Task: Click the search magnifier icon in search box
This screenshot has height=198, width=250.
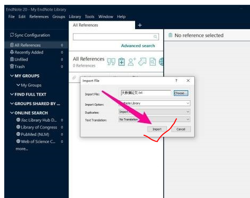Action: coord(155,37)
